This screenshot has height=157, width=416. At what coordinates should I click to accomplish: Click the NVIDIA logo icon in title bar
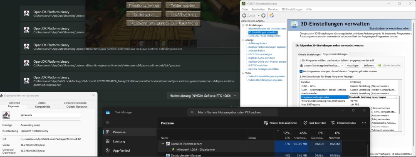coord(243,3)
